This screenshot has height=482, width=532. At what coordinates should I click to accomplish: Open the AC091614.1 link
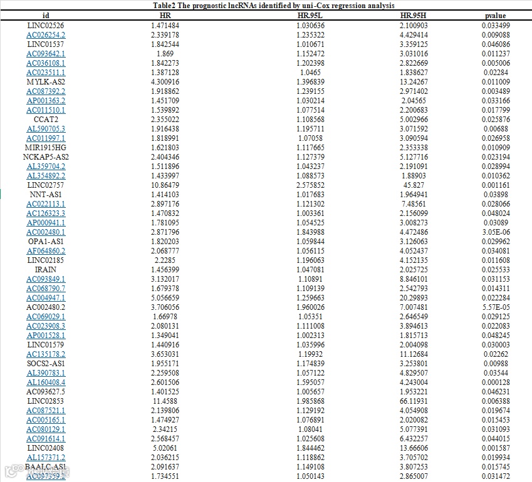click(46, 439)
